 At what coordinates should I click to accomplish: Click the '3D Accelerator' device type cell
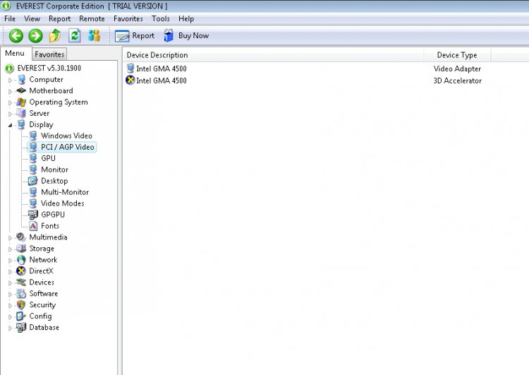(458, 81)
